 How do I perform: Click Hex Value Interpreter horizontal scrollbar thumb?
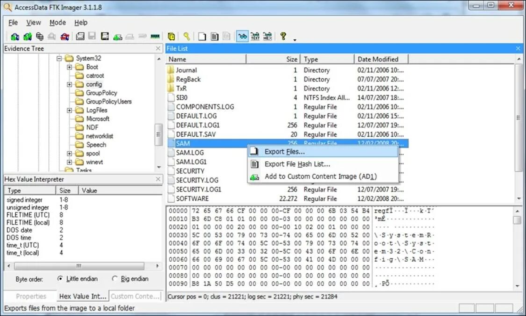(x=79, y=266)
